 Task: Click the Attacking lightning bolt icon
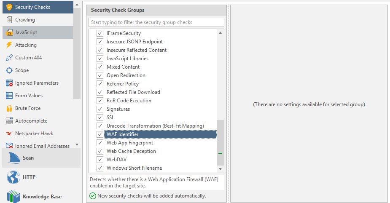(9, 45)
